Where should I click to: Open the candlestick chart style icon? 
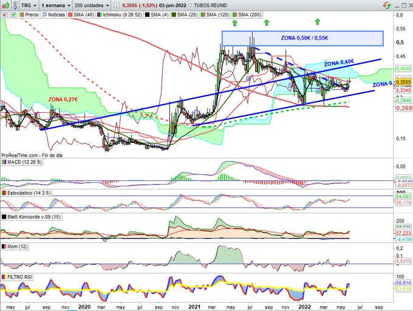[5, 5]
